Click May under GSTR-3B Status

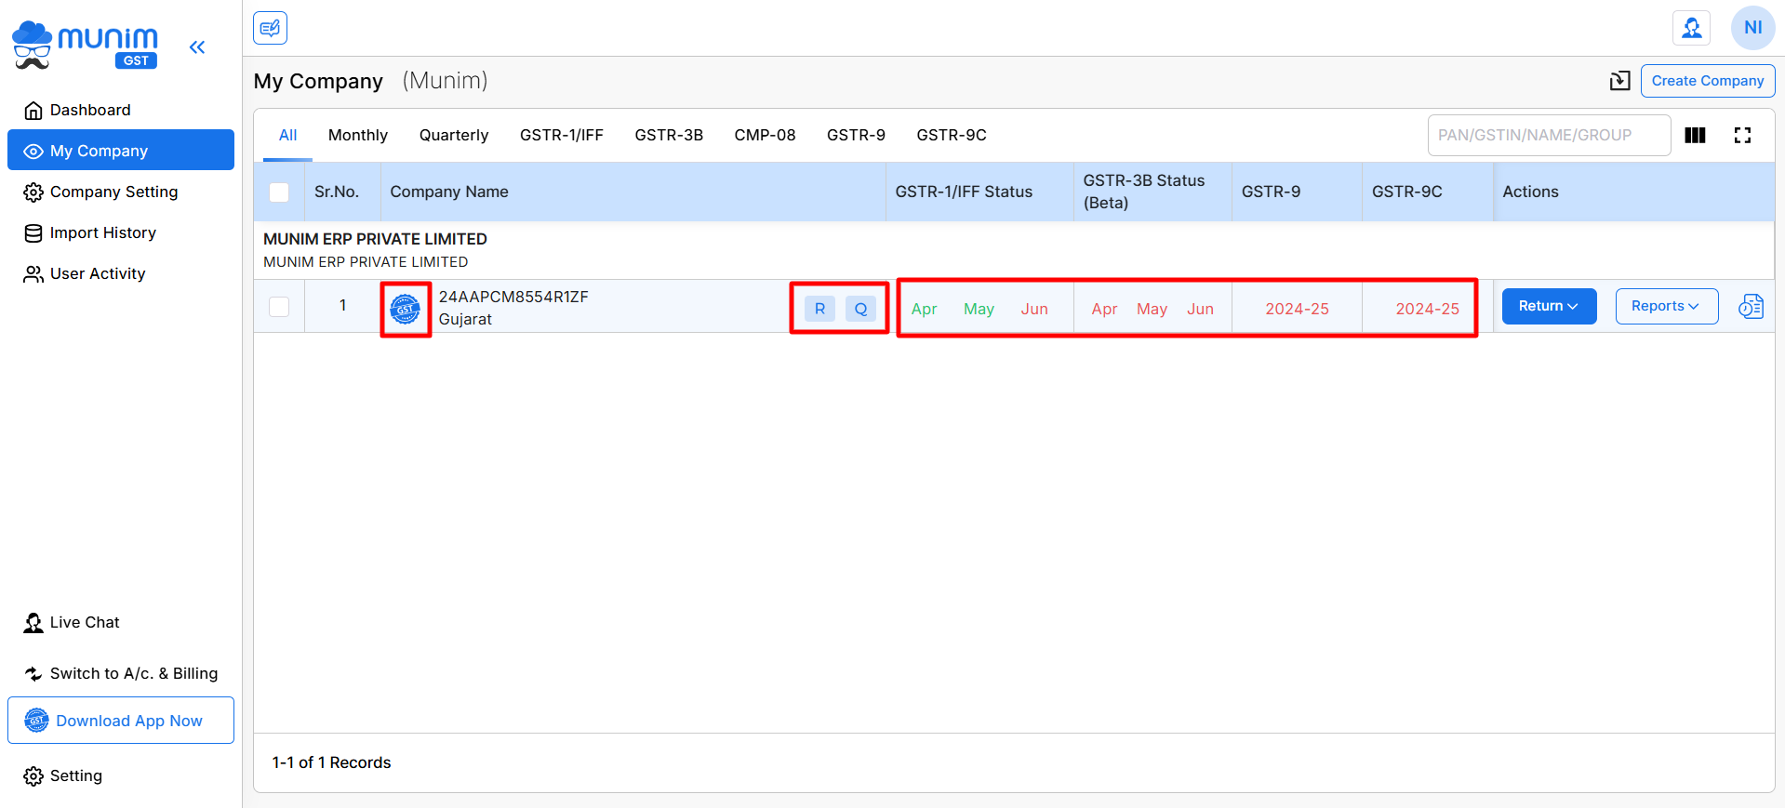(x=1152, y=310)
